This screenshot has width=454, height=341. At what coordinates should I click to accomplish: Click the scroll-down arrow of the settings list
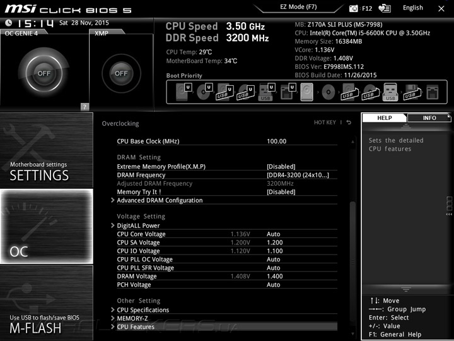352,334
